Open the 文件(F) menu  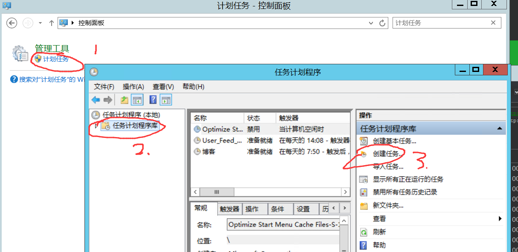[x=104, y=86]
